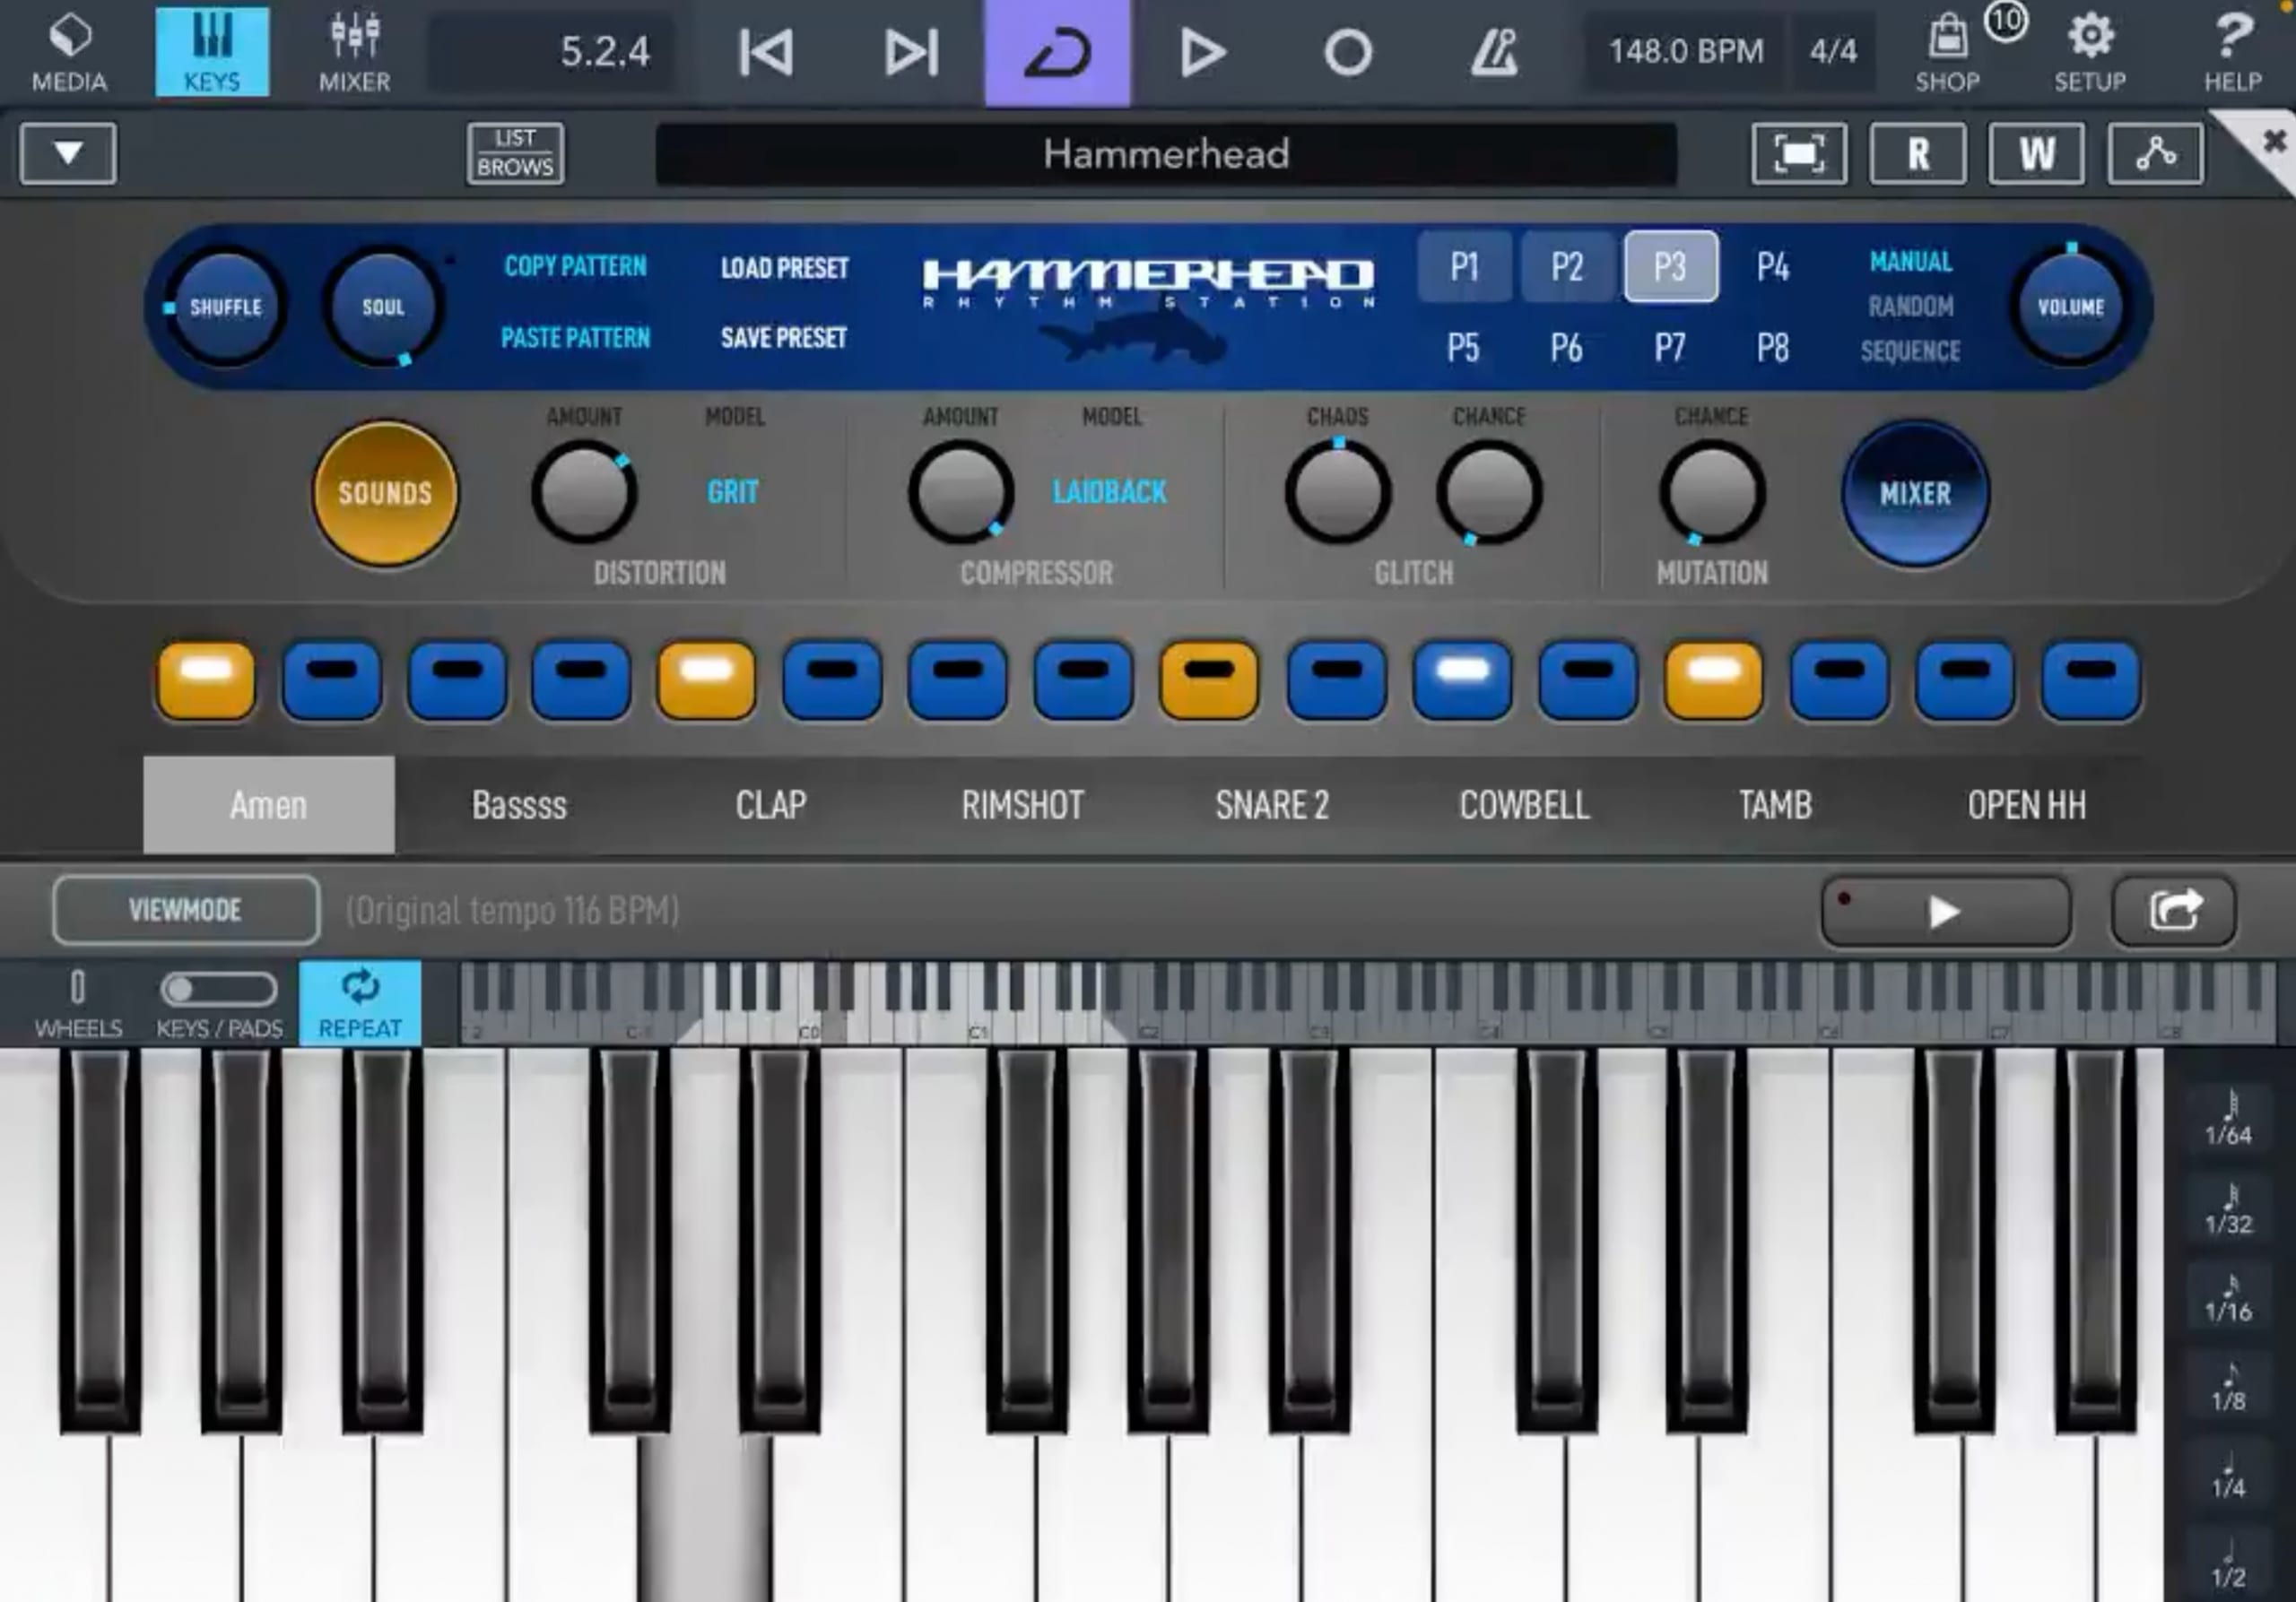
Task: Select the Bassss instrument track
Action: 520,804
